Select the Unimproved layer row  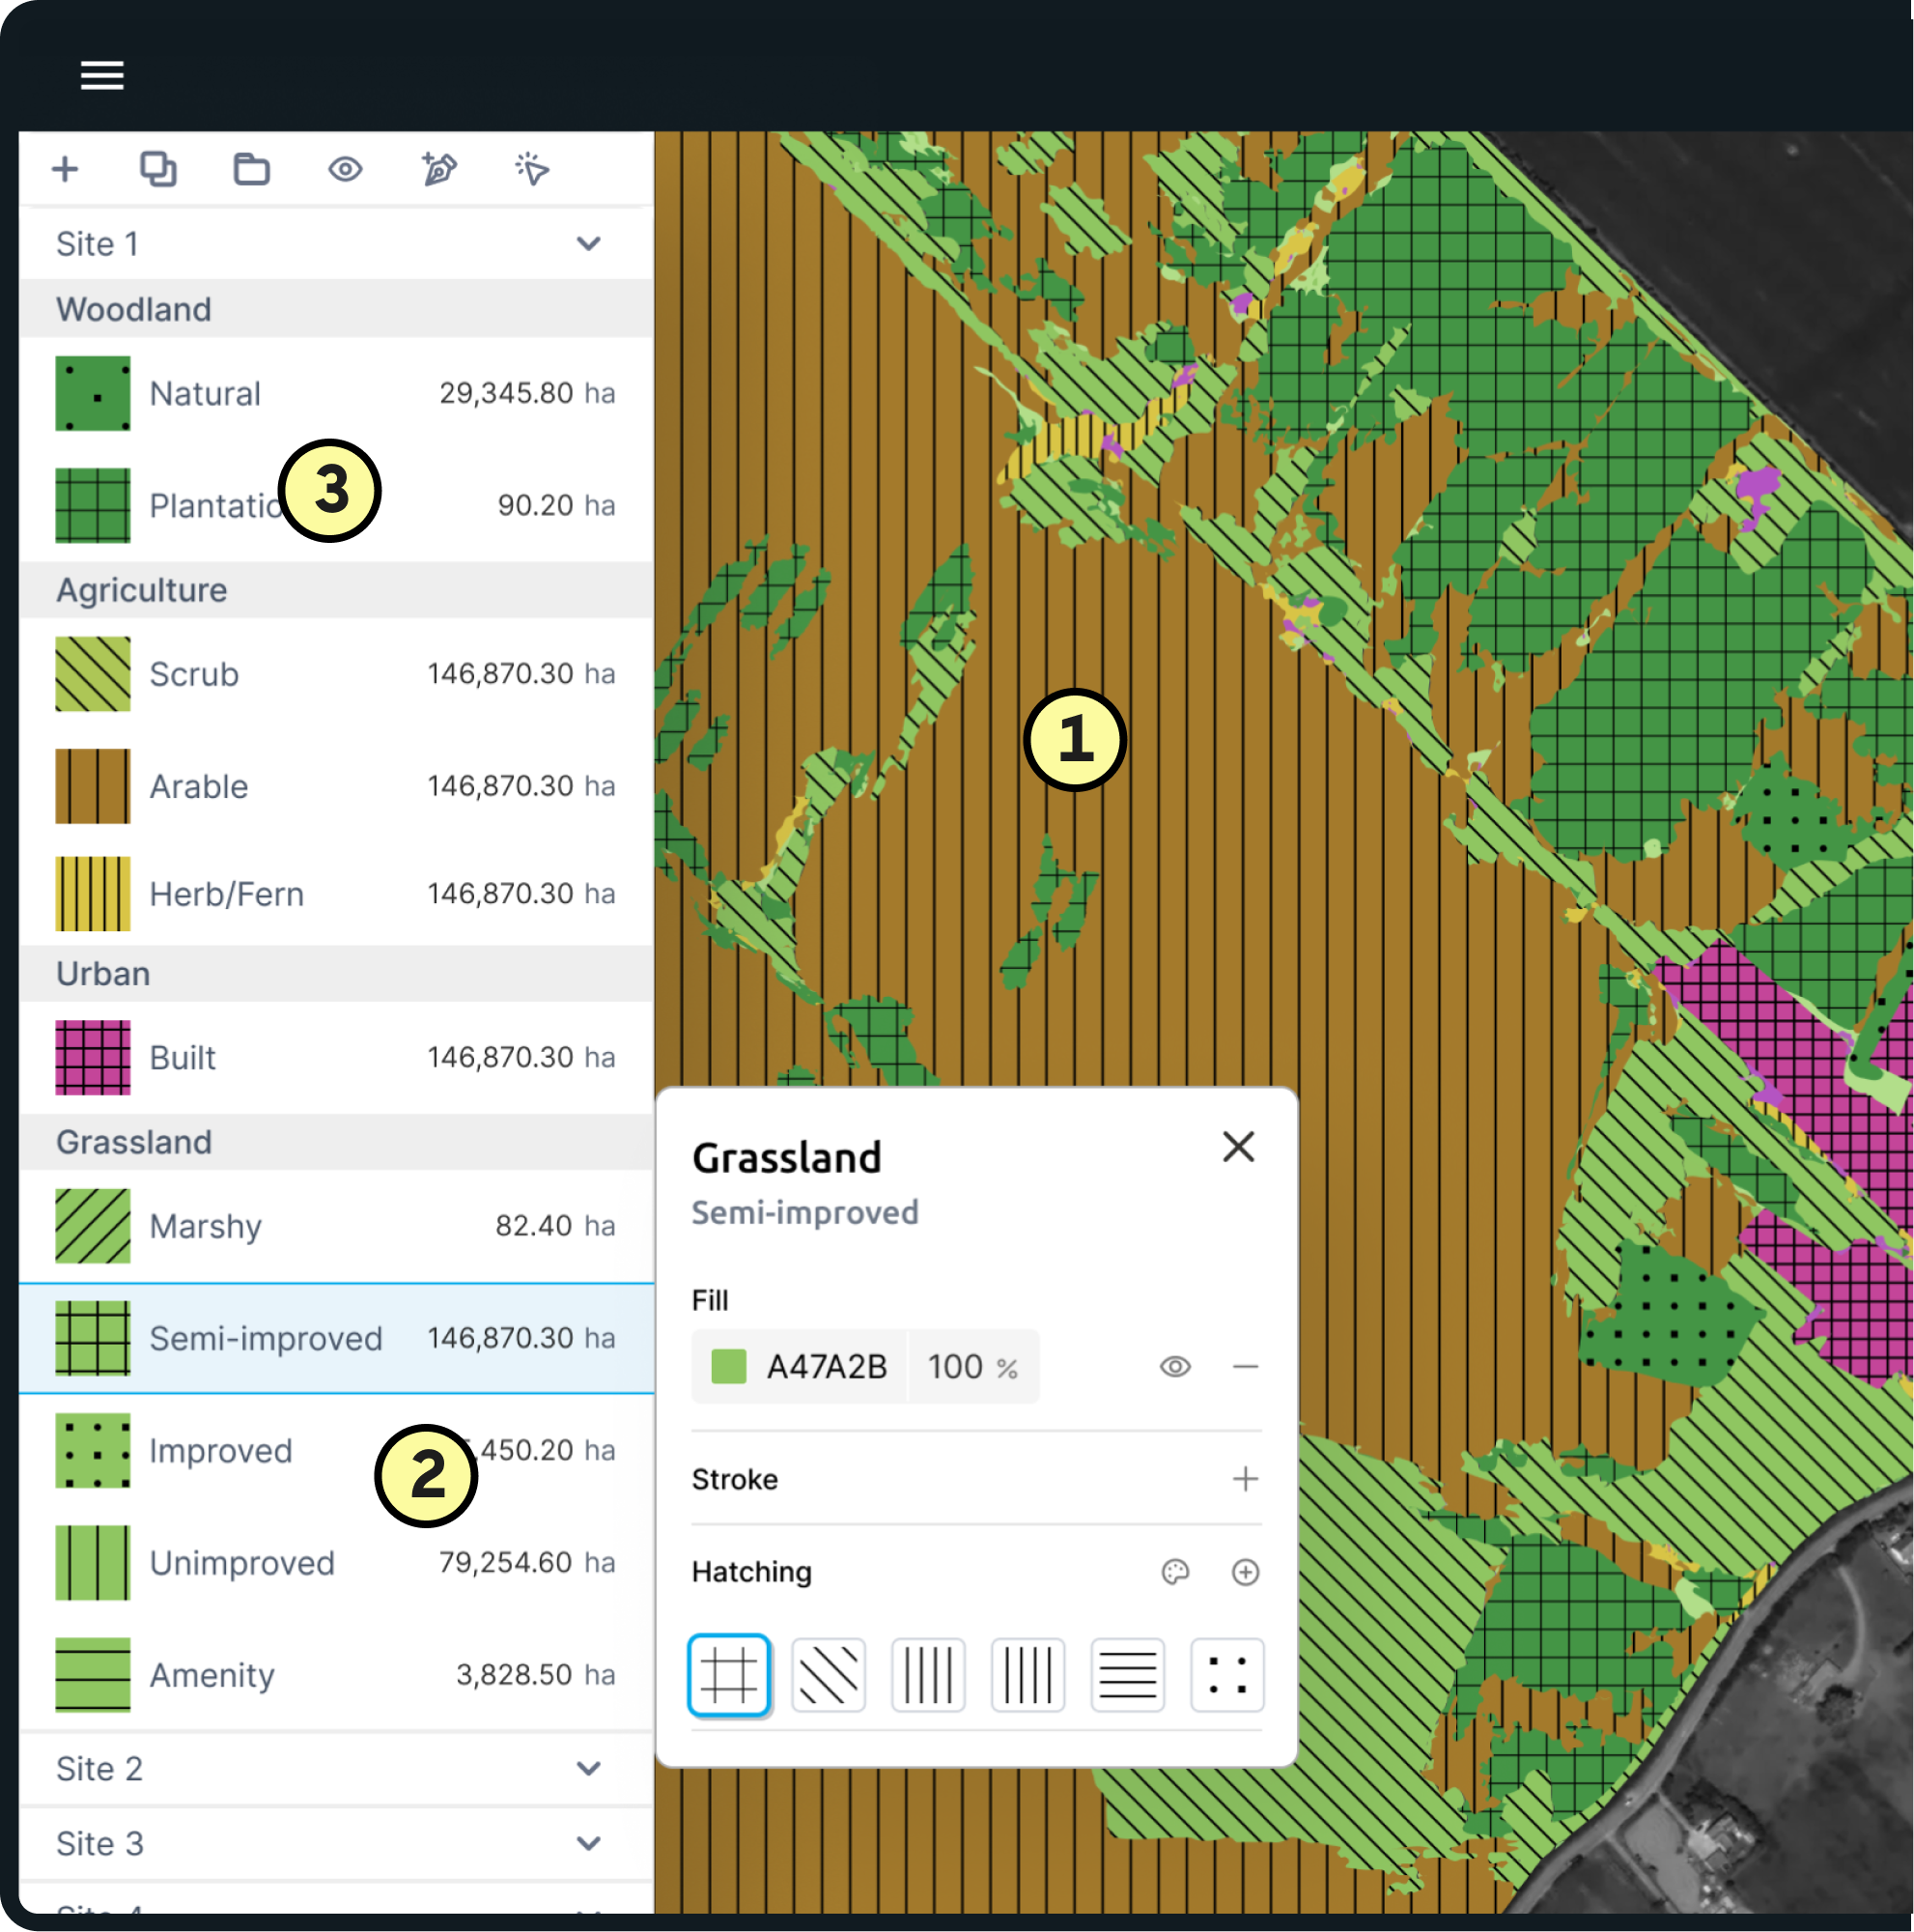(x=337, y=1563)
